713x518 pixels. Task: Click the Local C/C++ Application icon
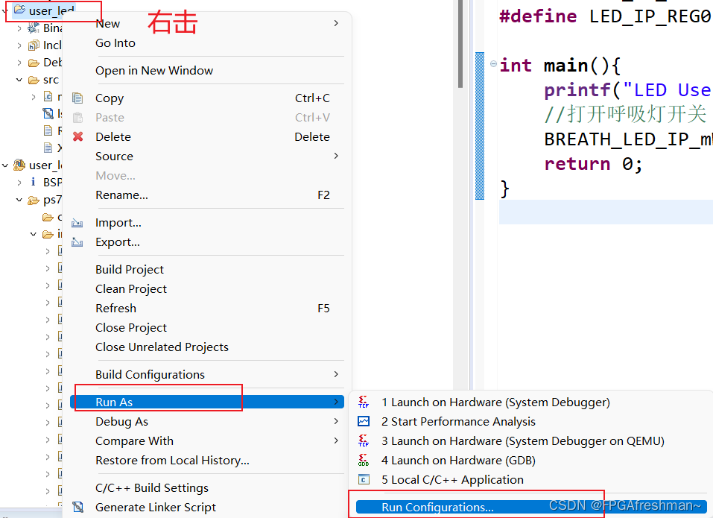364,479
